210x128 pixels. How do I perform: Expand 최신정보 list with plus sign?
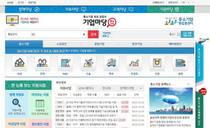point(141,88)
